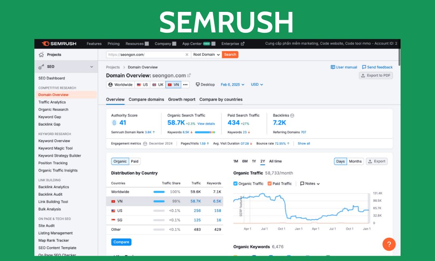
Task: Open the User manual via its book icon
Action: 334,67
